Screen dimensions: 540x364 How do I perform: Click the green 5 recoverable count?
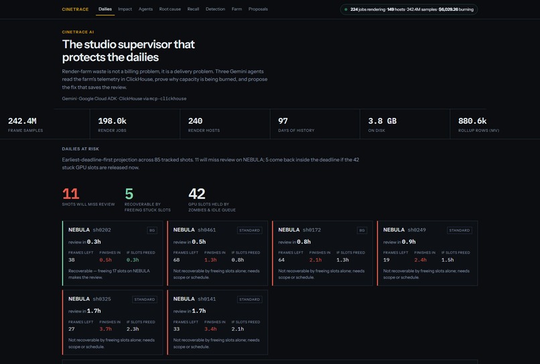129,193
